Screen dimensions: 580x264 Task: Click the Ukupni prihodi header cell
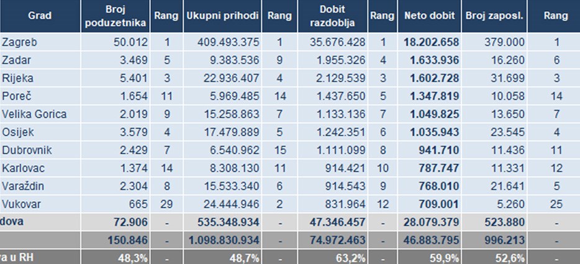(222, 16)
